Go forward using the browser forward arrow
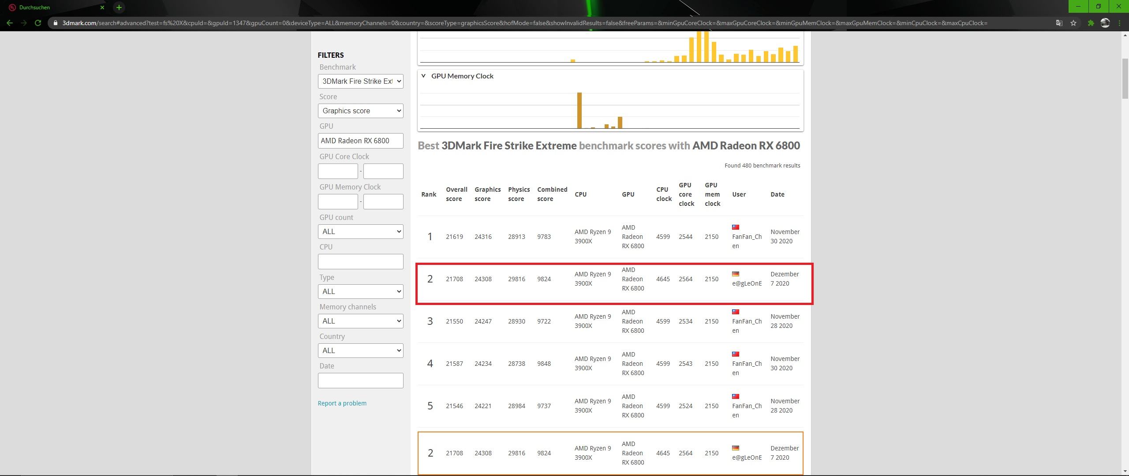The width and height of the screenshot is (1129, 476). tap(24, 23)
